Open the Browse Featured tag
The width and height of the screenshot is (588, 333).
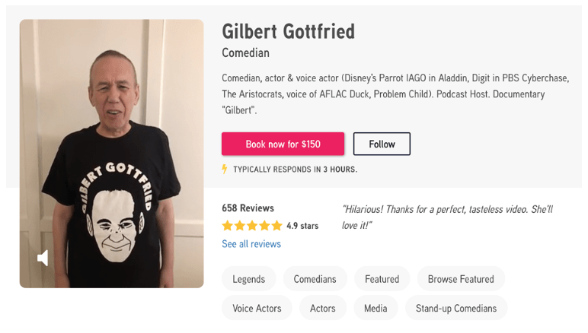click(x=461, y=279)
